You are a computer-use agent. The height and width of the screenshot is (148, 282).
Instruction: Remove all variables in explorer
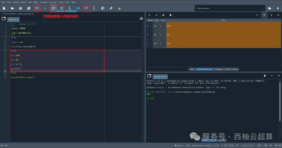[x=171, y=15]
